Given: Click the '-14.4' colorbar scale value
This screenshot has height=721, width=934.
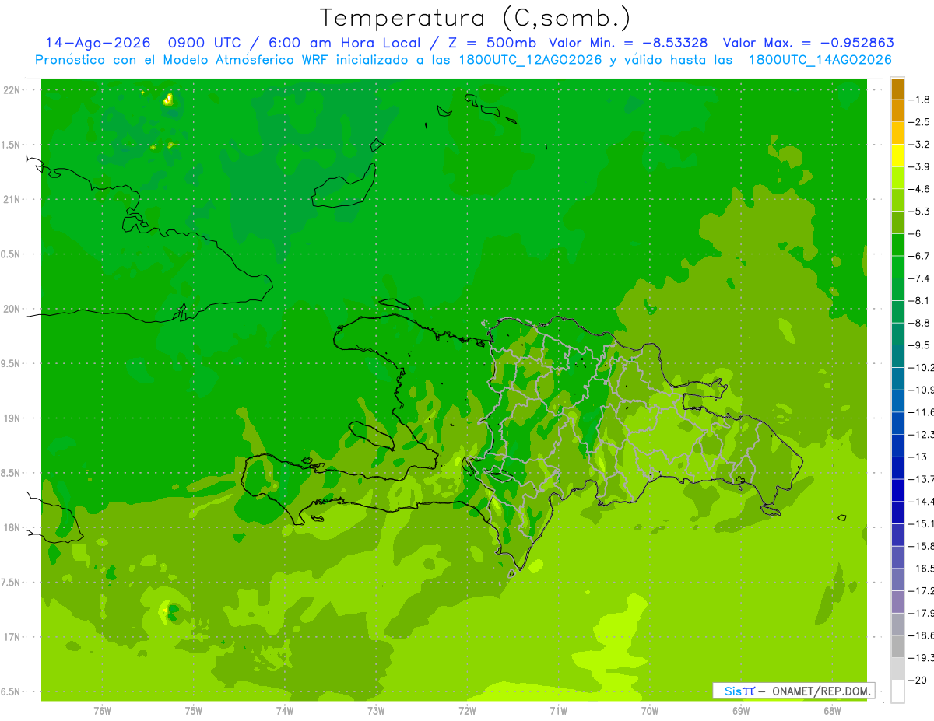Looking at the screenshot, I should 922,502.
